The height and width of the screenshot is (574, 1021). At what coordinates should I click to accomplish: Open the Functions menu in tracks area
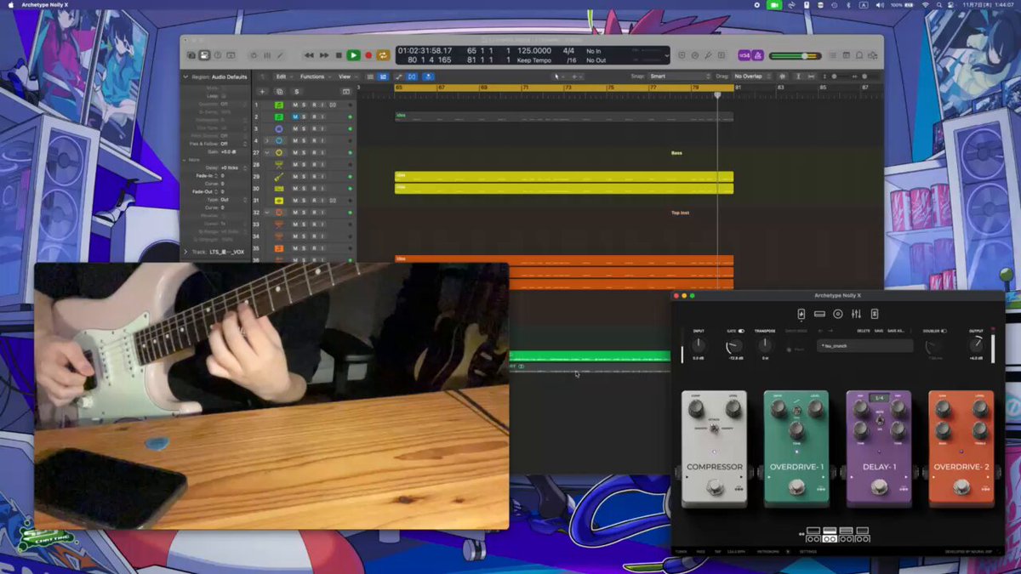[x=314, y=77]
